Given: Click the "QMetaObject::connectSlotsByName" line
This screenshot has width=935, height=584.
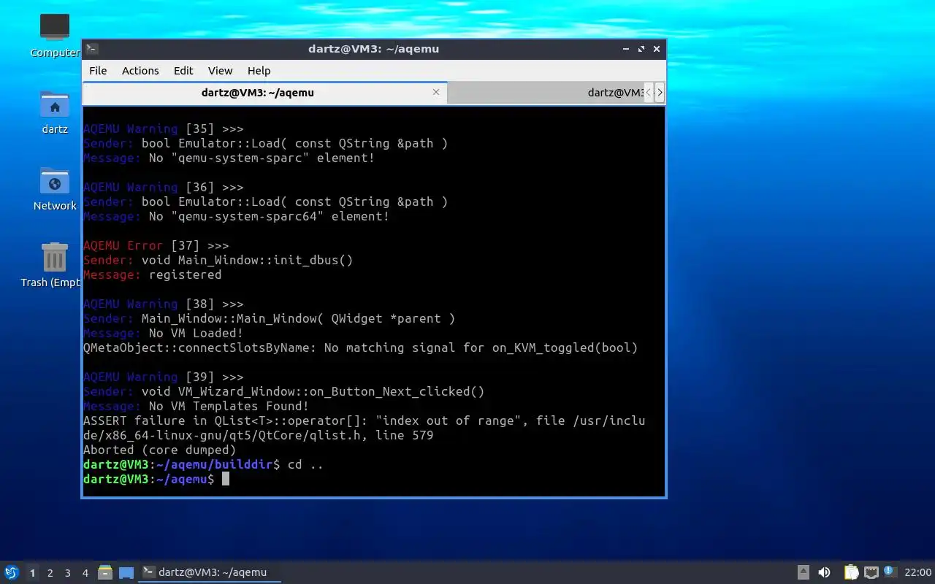Looking at the screenshot, I should [x=361, y=347].
